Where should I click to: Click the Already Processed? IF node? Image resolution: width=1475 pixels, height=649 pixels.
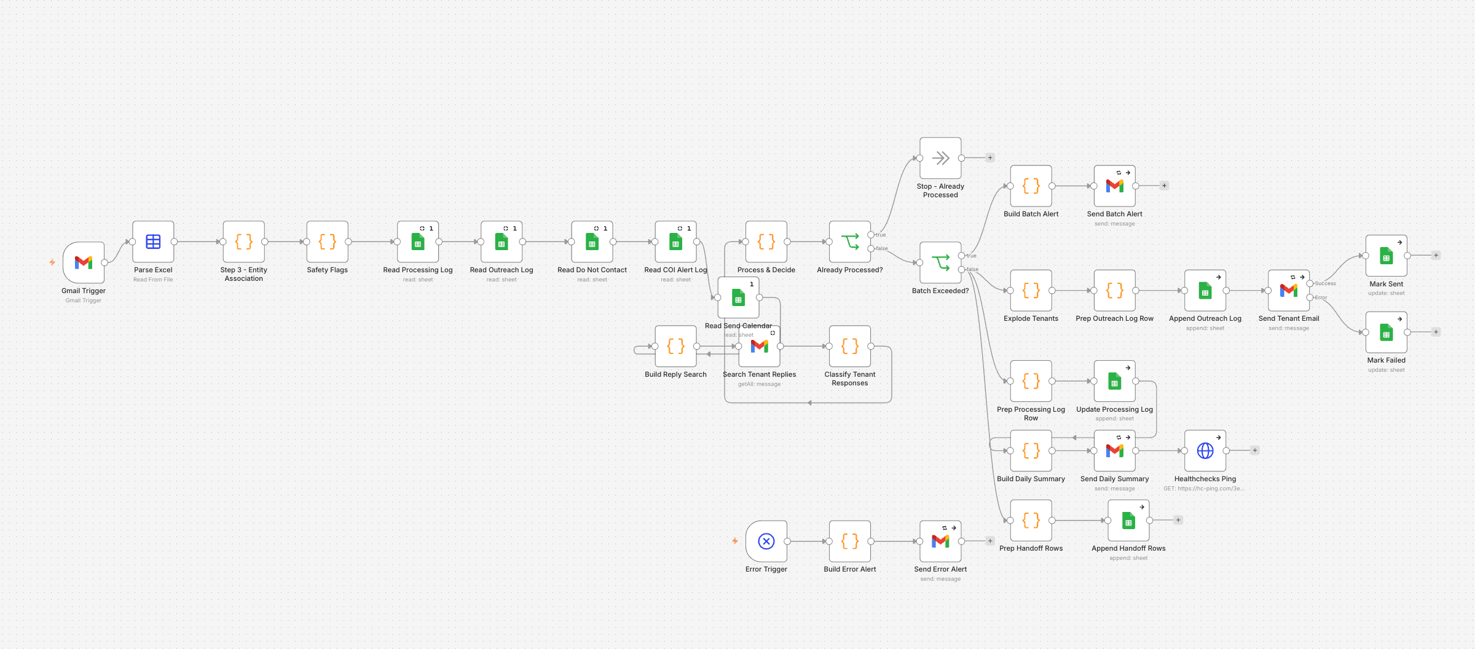[x=850, y=242]
